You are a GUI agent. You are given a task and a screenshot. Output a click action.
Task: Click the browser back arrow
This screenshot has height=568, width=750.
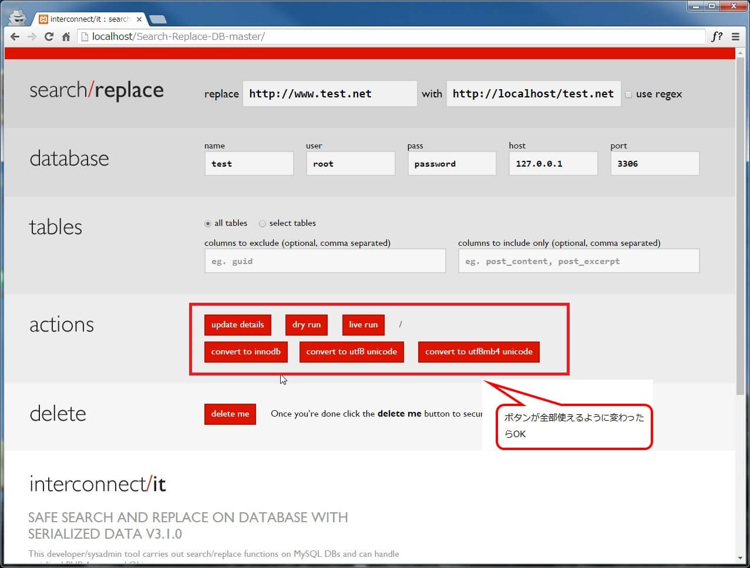(15, 36)
